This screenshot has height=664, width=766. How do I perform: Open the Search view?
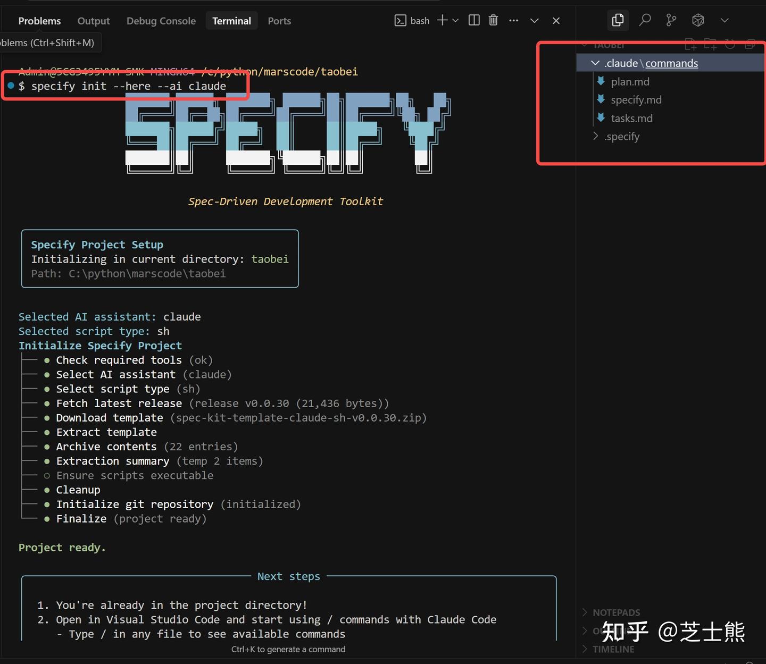[644, 20]
